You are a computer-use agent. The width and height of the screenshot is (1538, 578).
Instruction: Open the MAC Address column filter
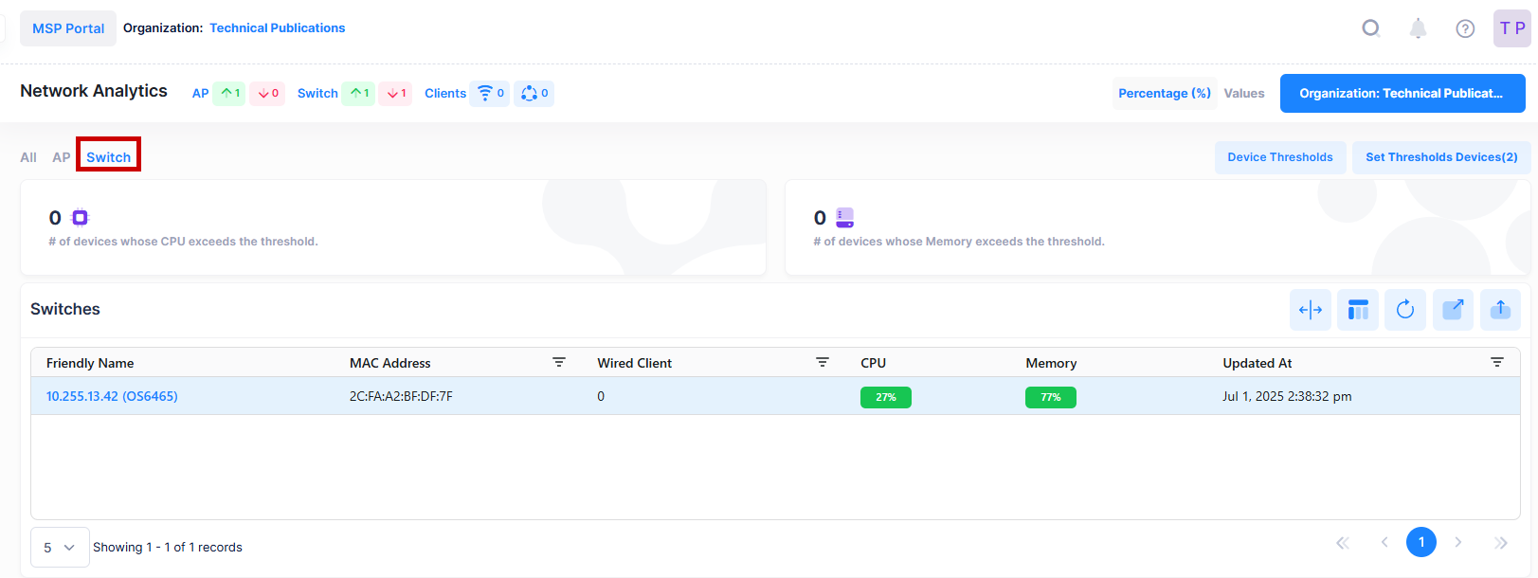[559, 363]
